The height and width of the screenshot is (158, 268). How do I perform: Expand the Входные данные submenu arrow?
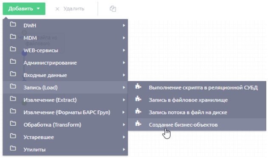click(124, 75)
